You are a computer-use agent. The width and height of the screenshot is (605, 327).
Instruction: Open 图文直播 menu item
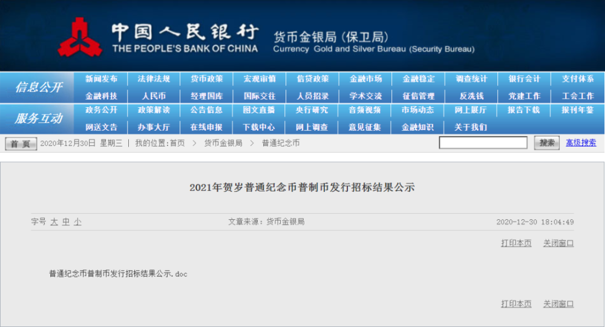[259, 110]
